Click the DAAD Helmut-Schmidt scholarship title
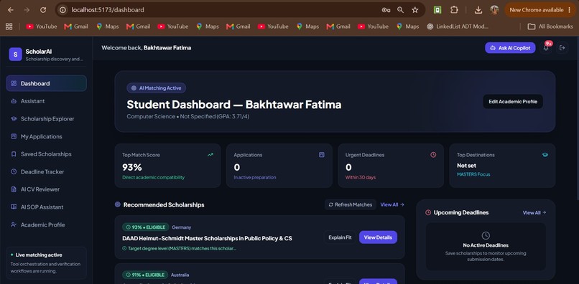579x284 pixels. pyautogui.click(x=207, y=238)
